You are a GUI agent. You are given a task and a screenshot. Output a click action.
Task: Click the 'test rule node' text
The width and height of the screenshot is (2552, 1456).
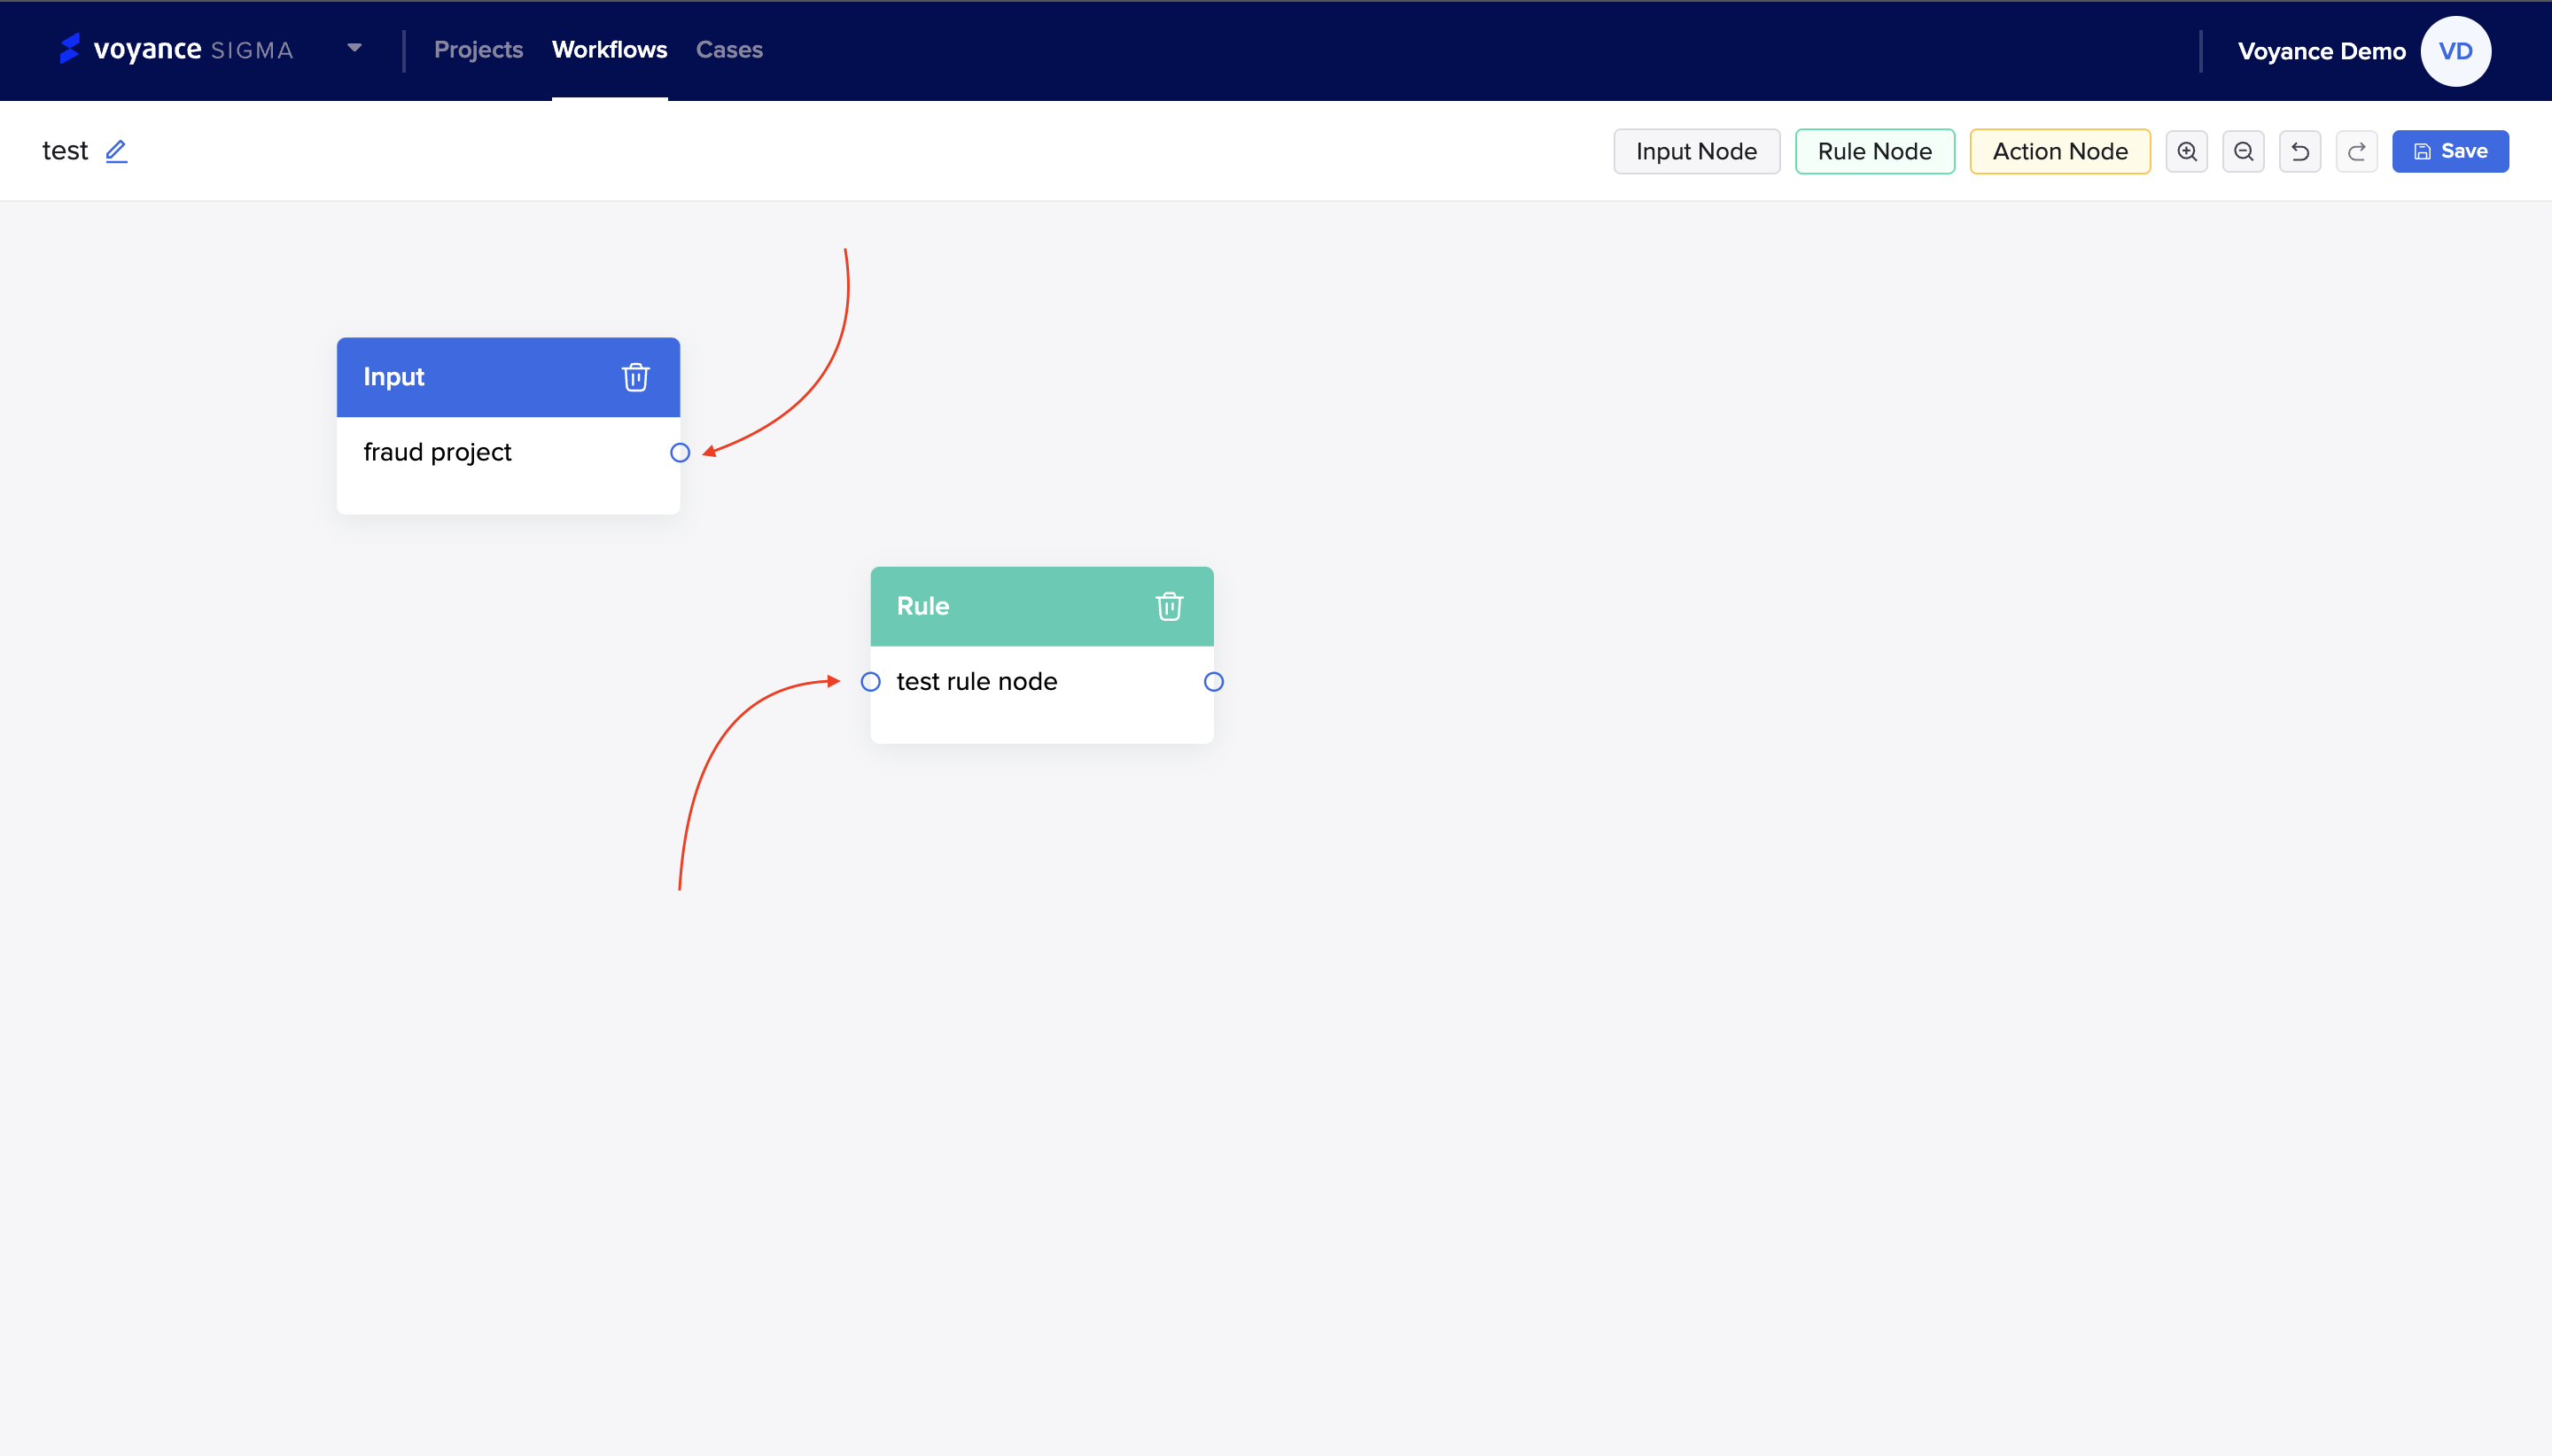976,681
